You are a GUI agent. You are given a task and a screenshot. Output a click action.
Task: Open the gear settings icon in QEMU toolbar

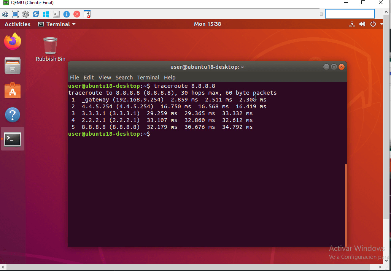[x=25, y=14]
